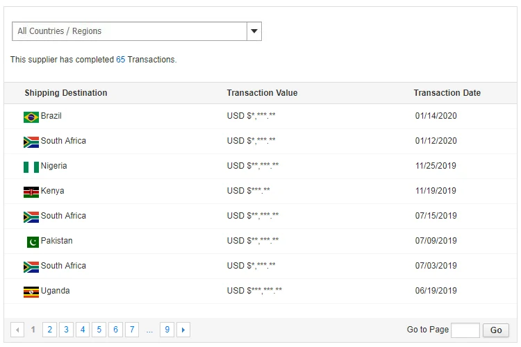Open the All Countries / Regions dropdown
The height and width of the screenshot is (347, 521).
[x=130, y=31]
